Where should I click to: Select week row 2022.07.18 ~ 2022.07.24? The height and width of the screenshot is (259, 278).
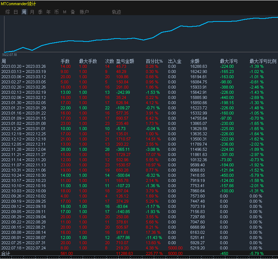click(139, 248)
